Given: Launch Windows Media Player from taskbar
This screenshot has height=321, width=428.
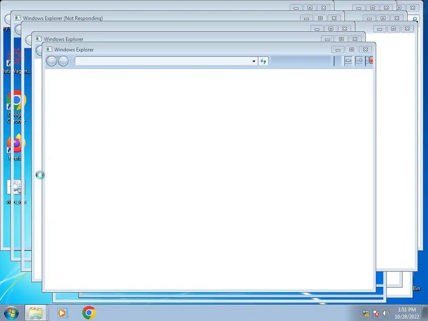Looking at the screenshot, I should point(62,313).
